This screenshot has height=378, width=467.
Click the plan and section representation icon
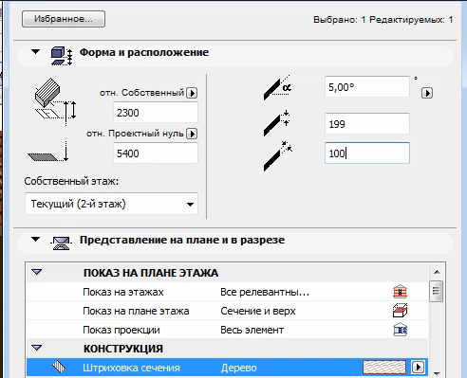[x=61, y=243]
